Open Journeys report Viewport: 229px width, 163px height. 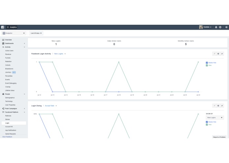(8, 72)
